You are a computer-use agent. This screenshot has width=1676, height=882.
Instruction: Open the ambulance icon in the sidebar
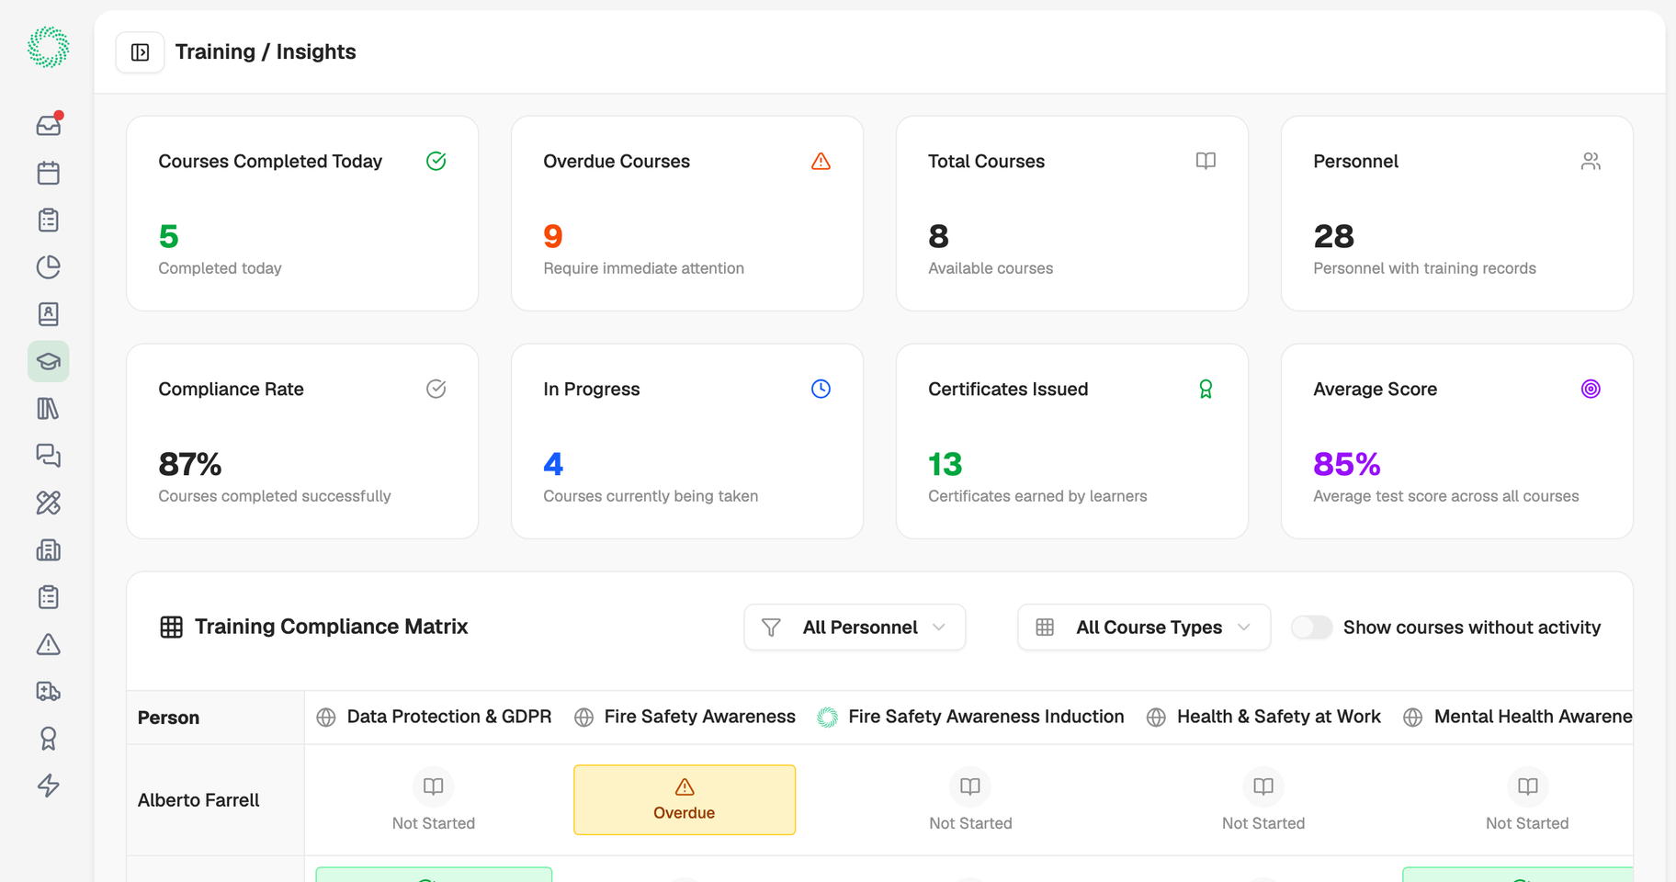49,691
